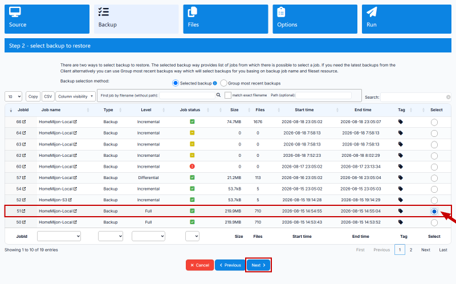Viewport: 456px width, 284px height.
Task: Click the Find job by filename input
Action: 188,95
